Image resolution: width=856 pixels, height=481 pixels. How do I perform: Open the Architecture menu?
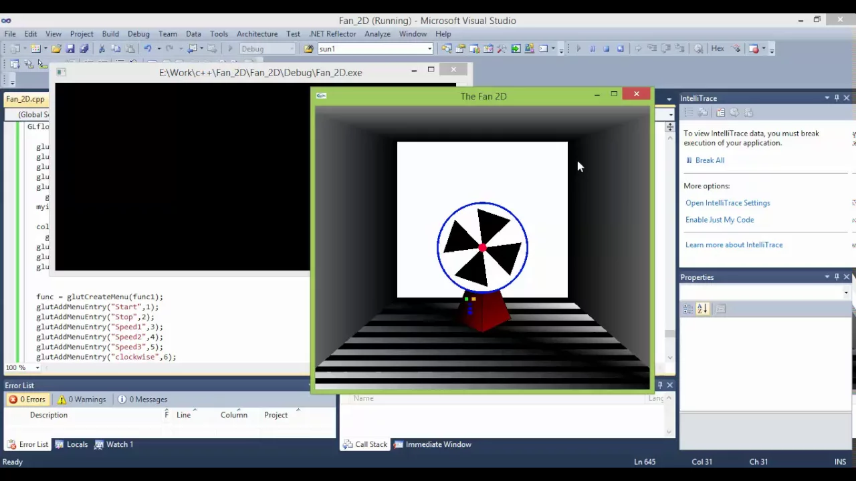(257, 33)
